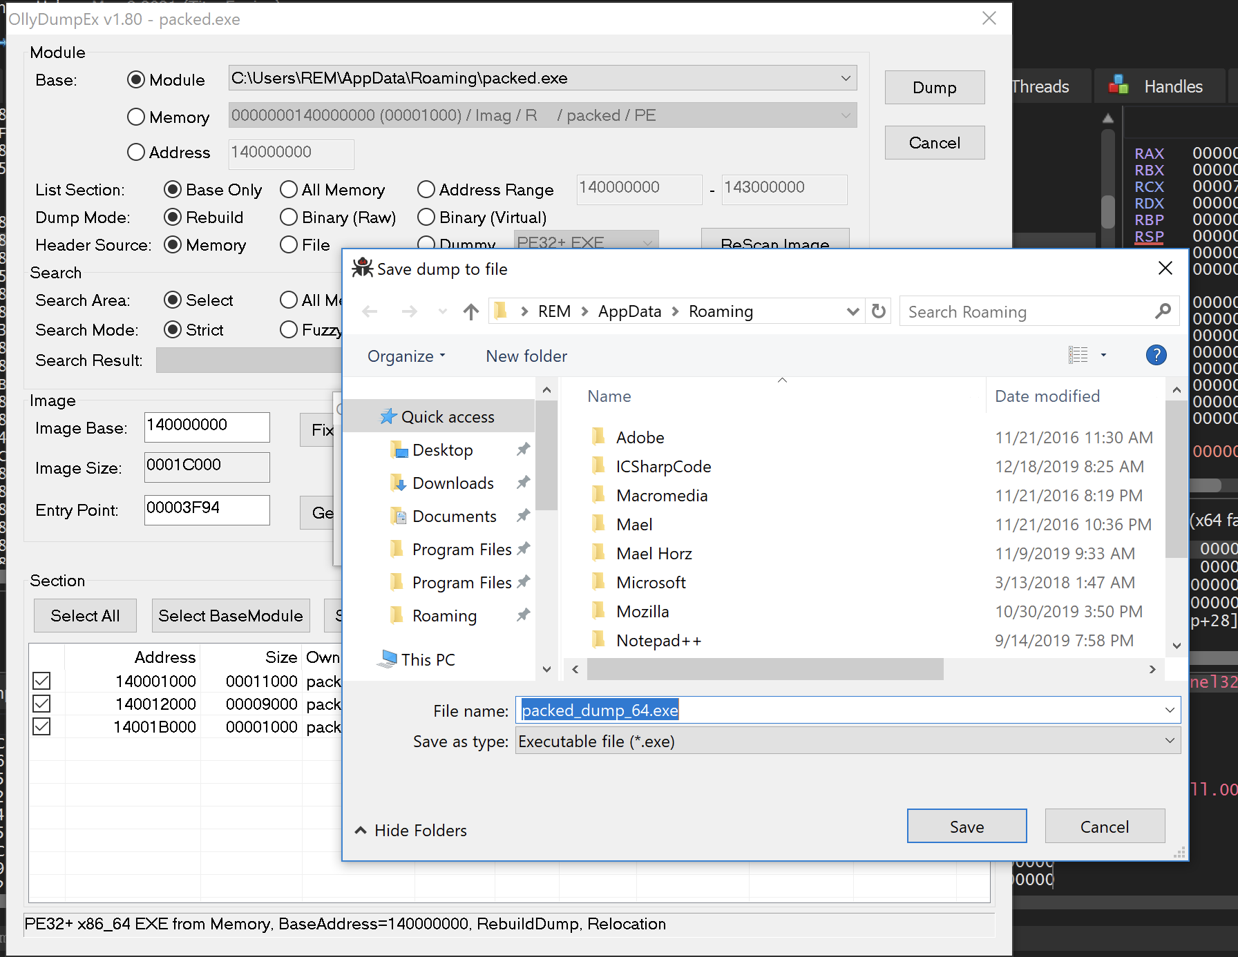Expand the File name history dropdown

[x=1170, y=710]
